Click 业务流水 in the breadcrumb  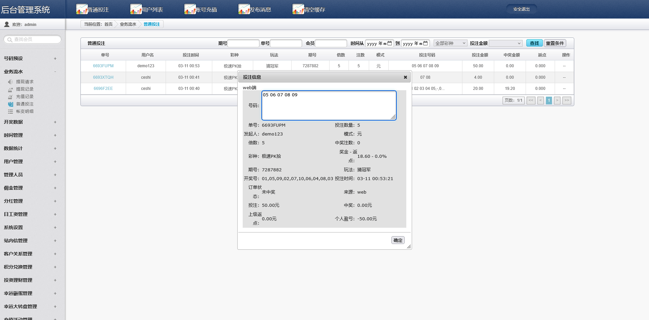[x=128, y=24]
